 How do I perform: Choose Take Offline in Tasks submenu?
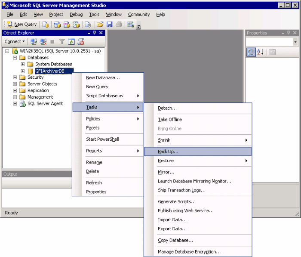[198, 120]
